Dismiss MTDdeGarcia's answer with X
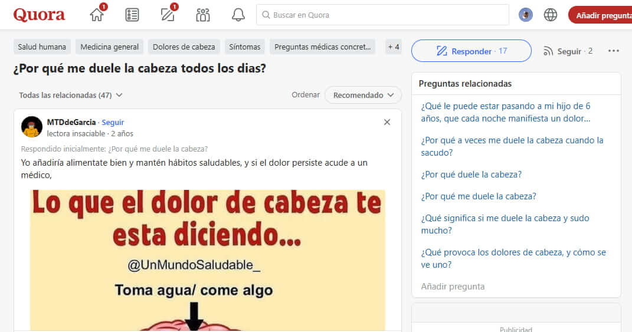 pos(387,122)
